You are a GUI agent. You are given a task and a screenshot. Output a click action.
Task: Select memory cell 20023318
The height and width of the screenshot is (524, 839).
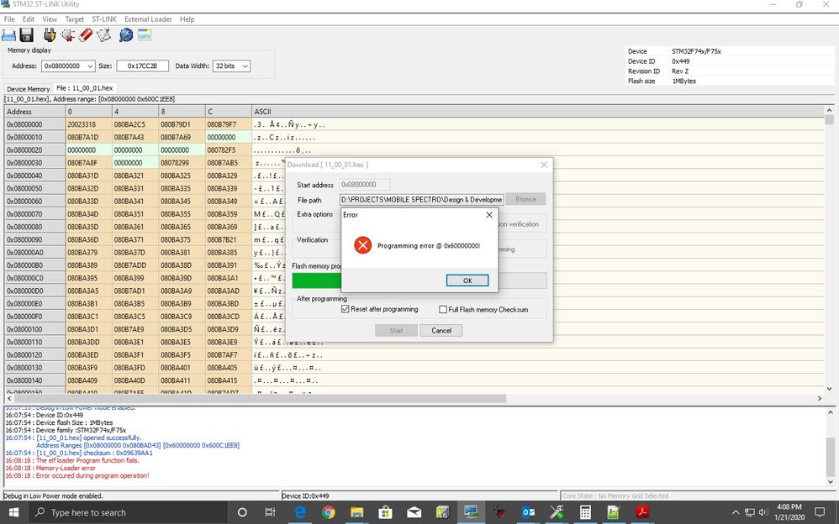(x=89, y=124)
